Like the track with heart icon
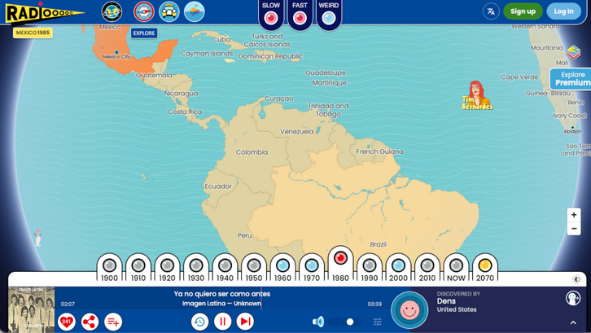Screen dimensions: 591x333 pos(67,322)
